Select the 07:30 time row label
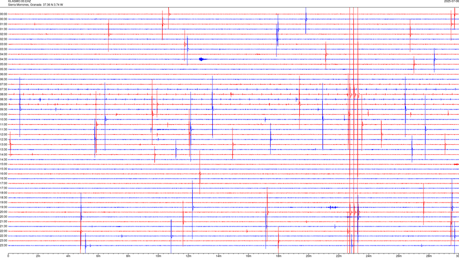 pyautogui.click(x=4, y=89)
